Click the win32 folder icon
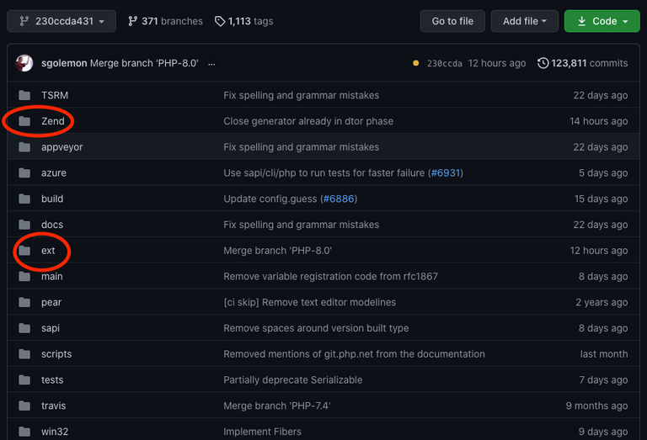647x440 pixels. (x=24, y=432)
